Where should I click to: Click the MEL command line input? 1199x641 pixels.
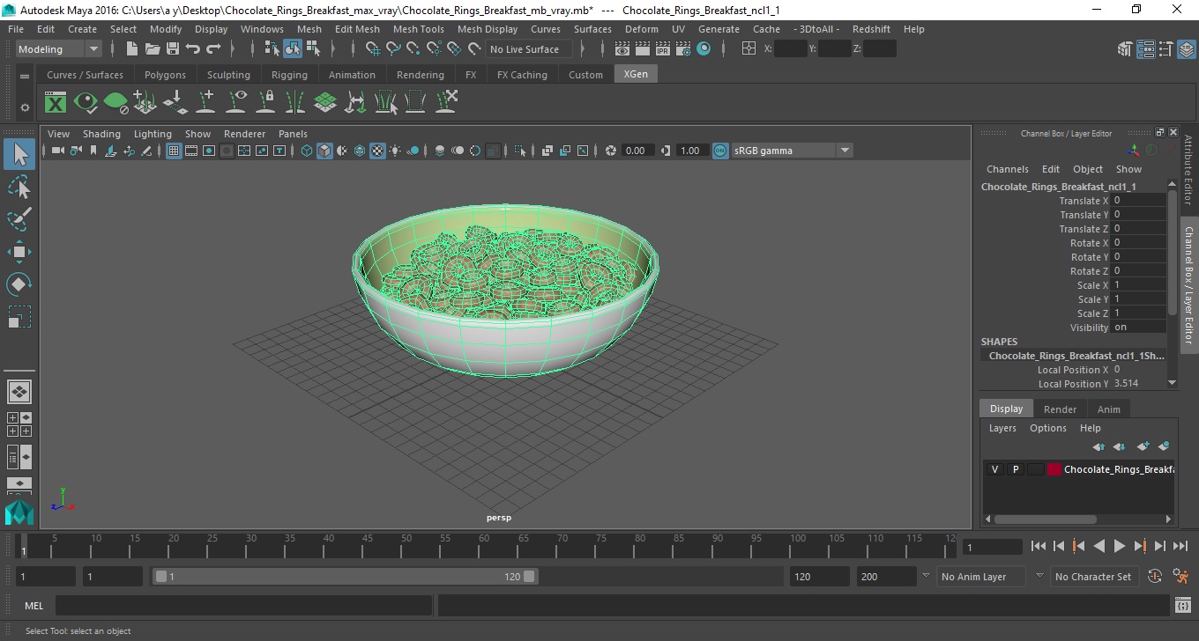(243, 606)
